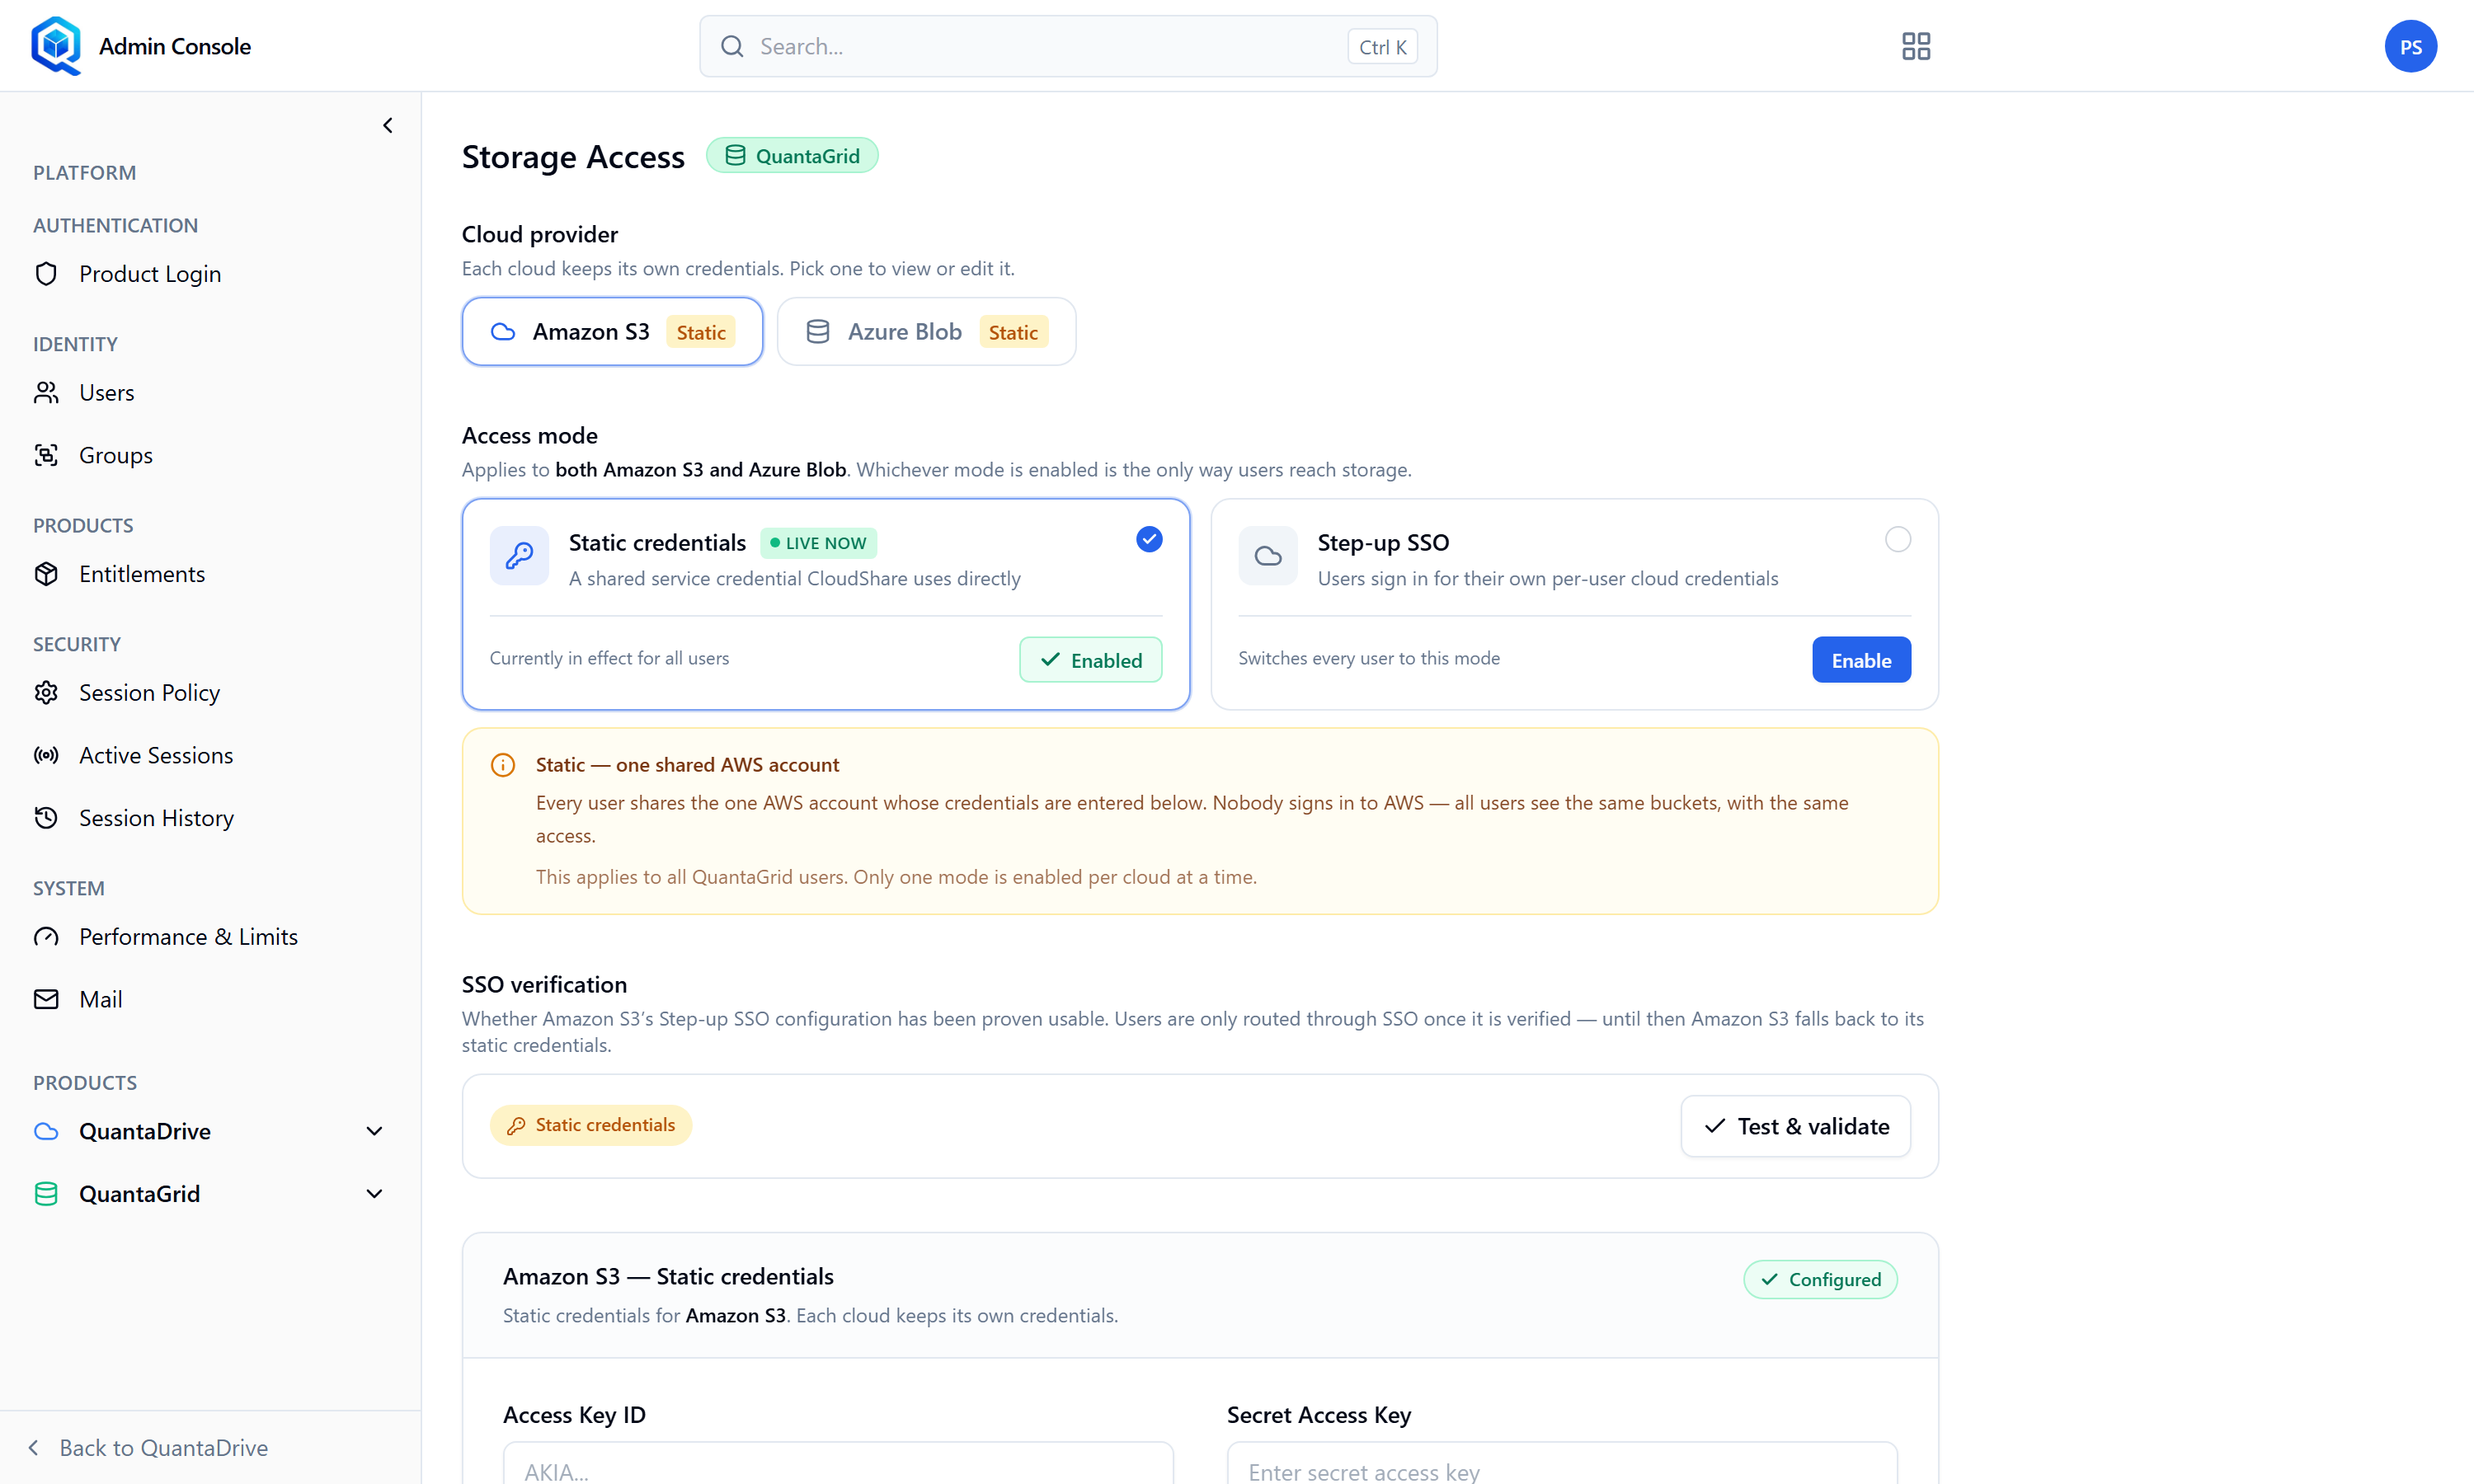The height and width of the screenshot is (1484, 2474).
Task: Expand the QuantaDrive product chevron
Action: coord(374,1131)
